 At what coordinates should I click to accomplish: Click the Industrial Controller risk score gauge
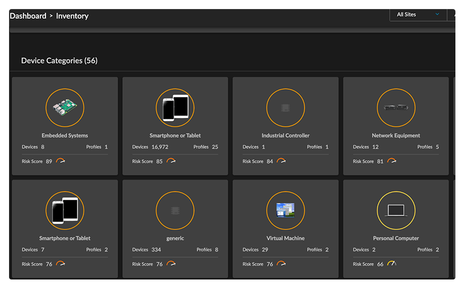point(281,161)
